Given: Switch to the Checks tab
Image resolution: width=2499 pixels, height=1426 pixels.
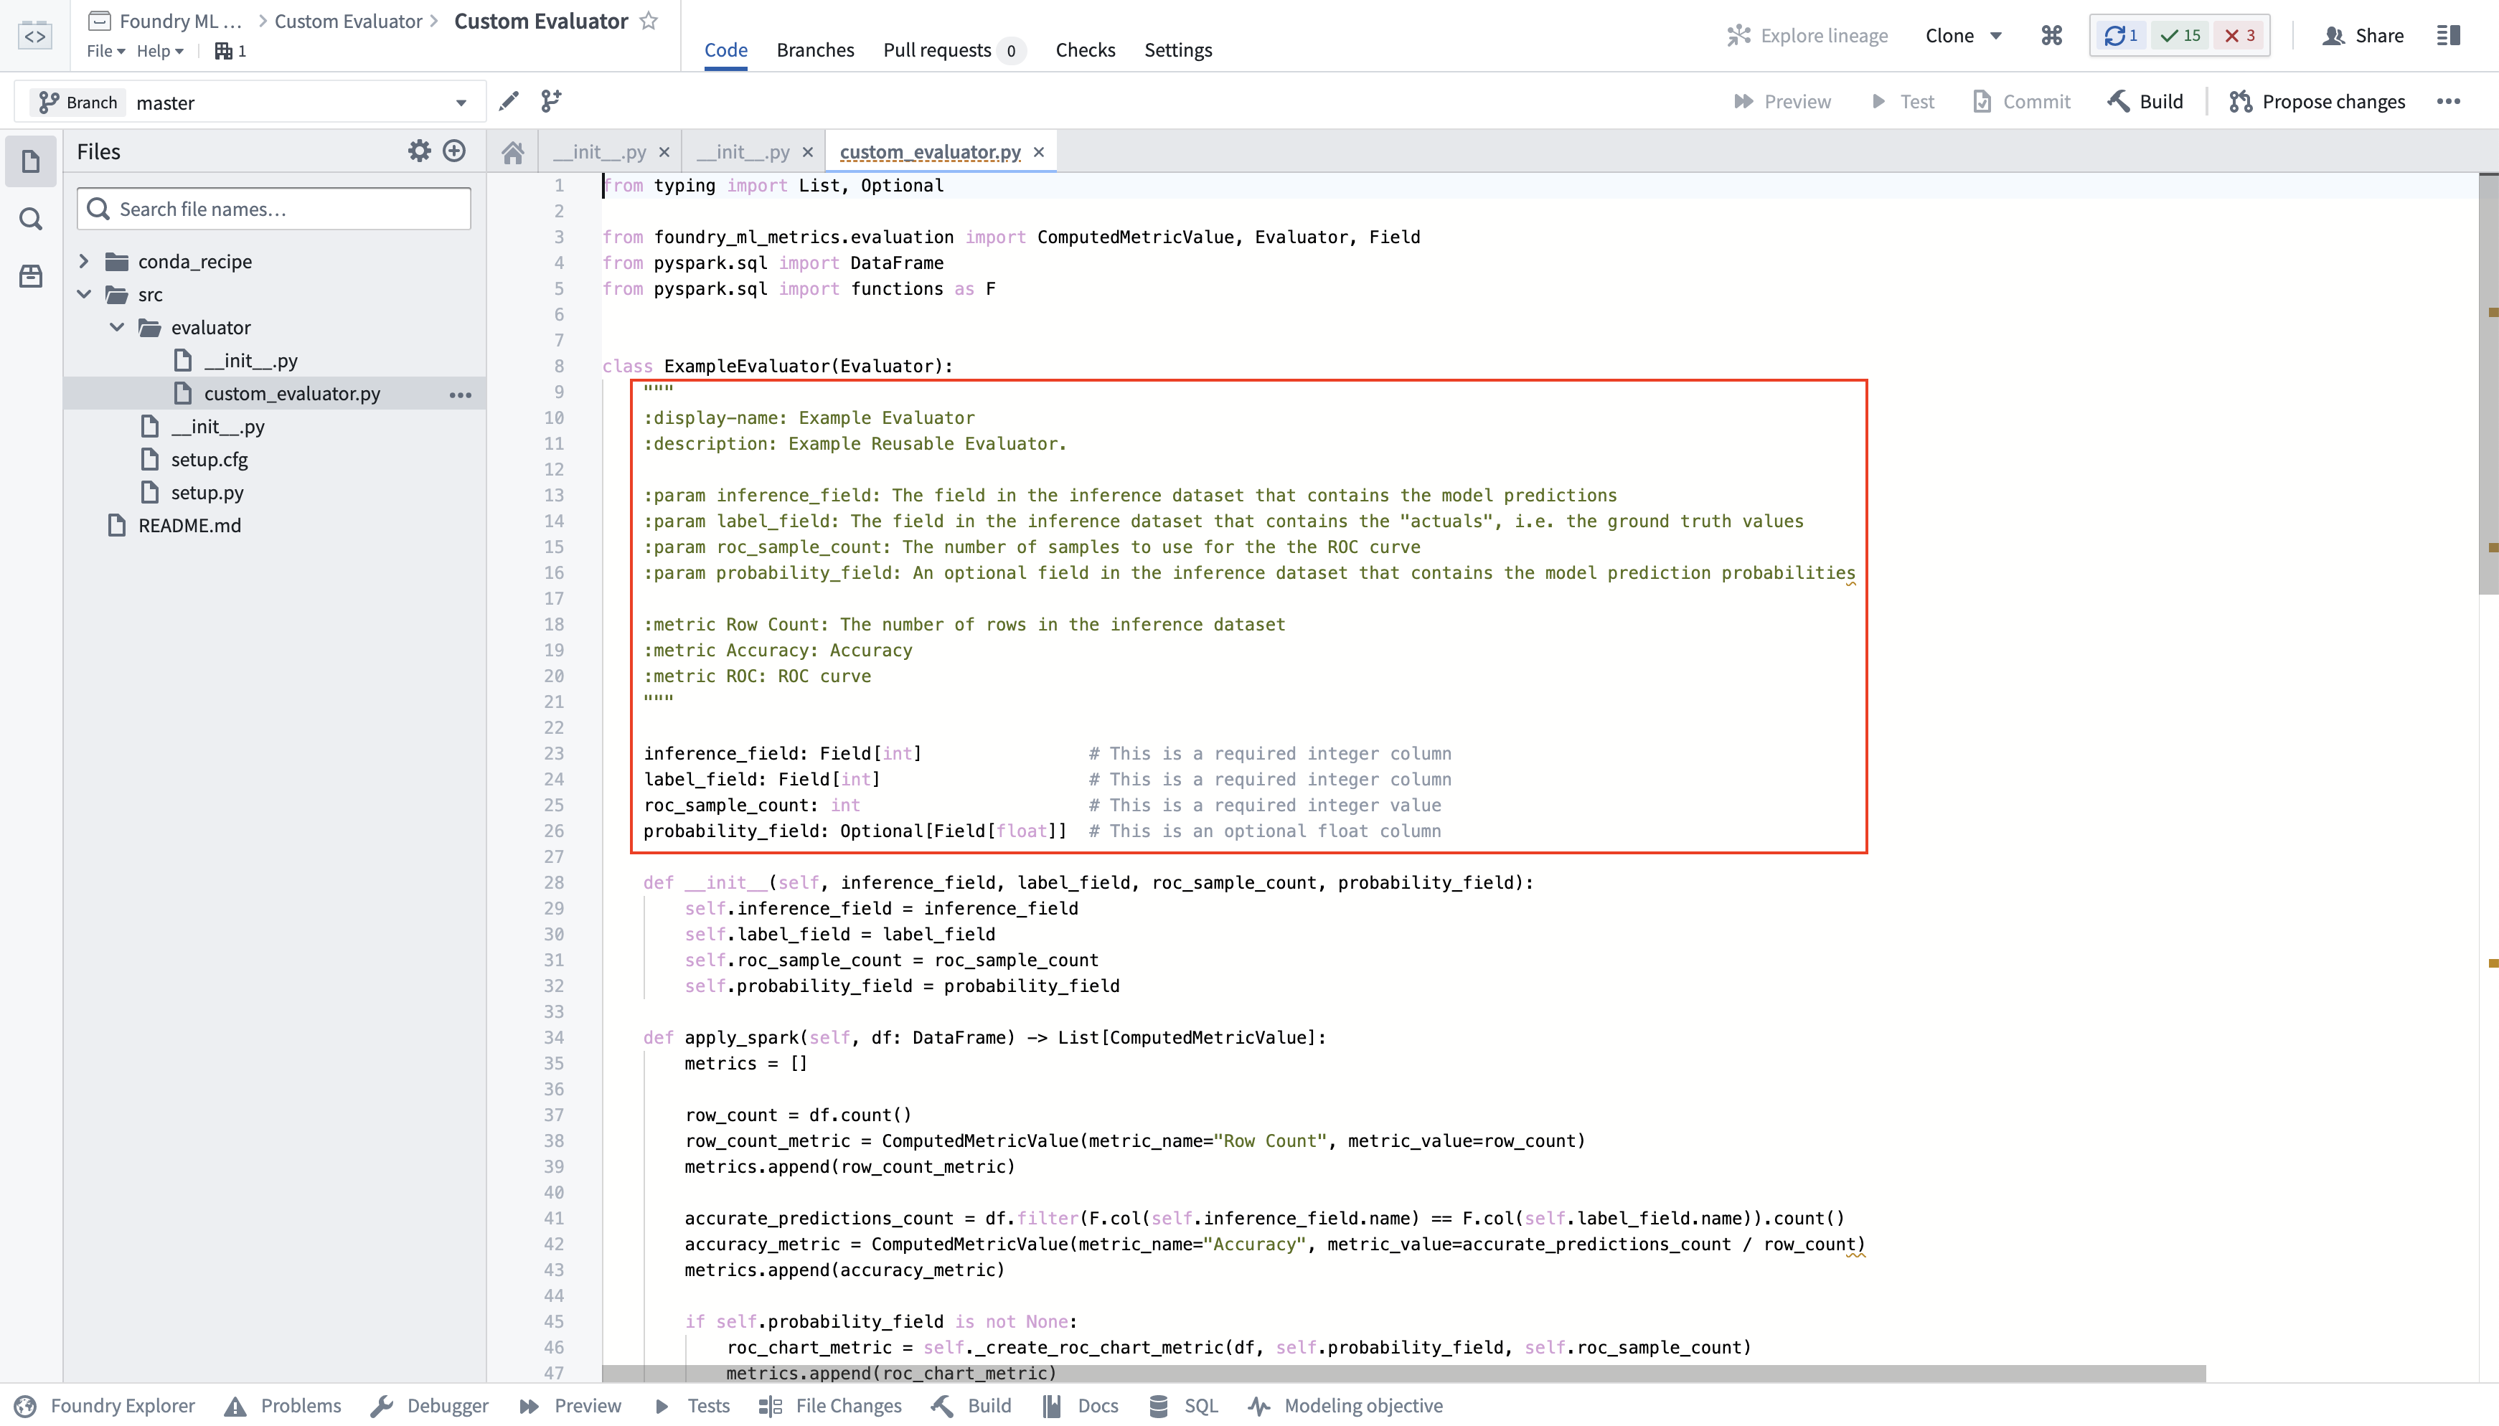Looking at the screenshot, I should pos(1086,50).
